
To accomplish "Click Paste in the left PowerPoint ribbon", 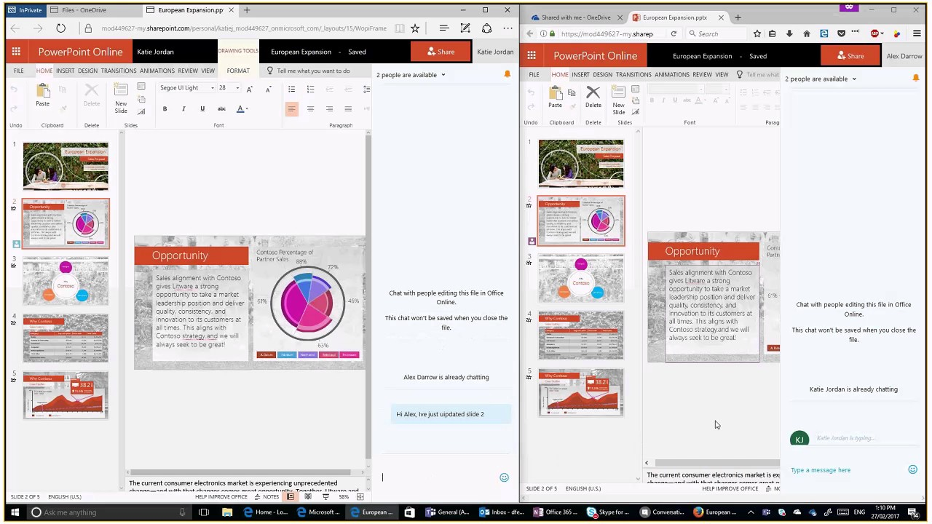I will point(43,95).
